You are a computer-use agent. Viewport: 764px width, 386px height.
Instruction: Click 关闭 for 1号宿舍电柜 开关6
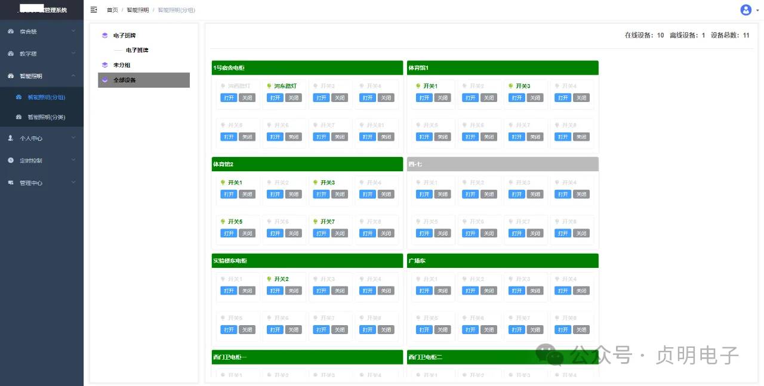[293, 137]
